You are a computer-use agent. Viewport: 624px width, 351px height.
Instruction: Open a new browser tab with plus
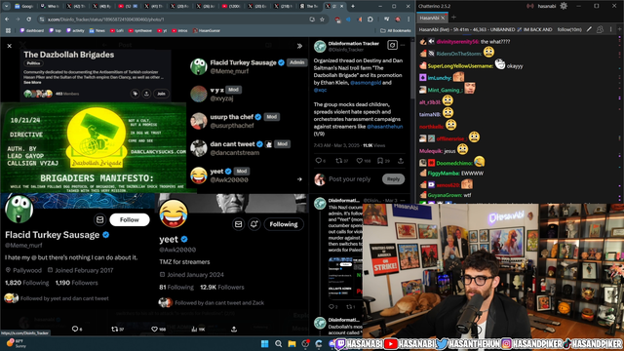[x=353, y=6]
